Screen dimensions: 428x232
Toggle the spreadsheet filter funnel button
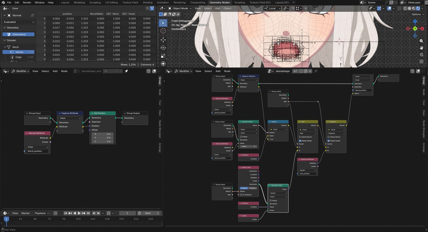click(x=152, y=8)
